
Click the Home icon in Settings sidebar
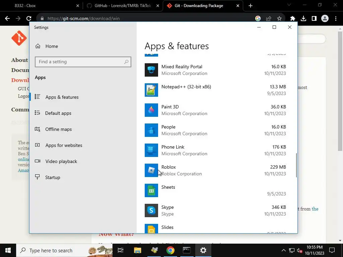coord(38,46)
